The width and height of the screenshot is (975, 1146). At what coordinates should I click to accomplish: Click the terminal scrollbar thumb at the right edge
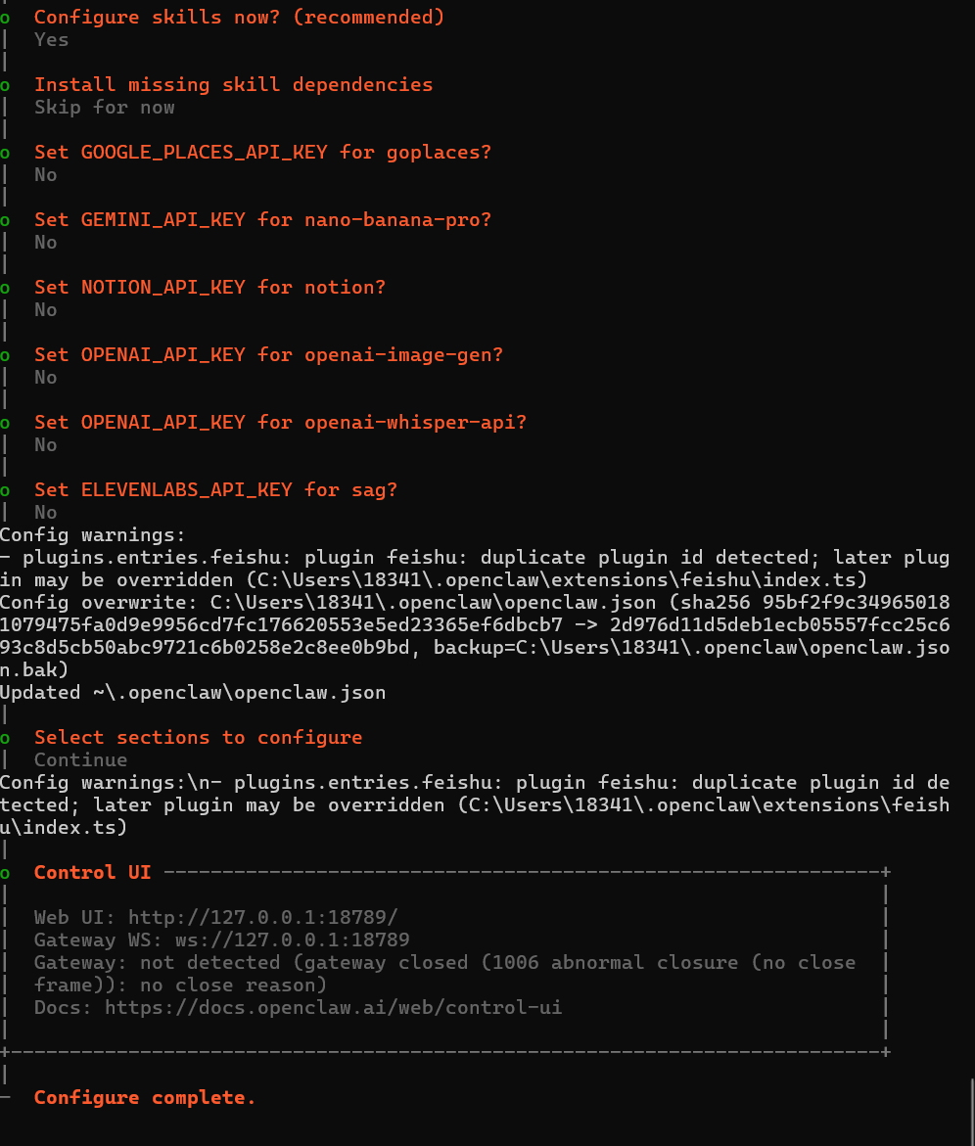[x=971, y=1112]
